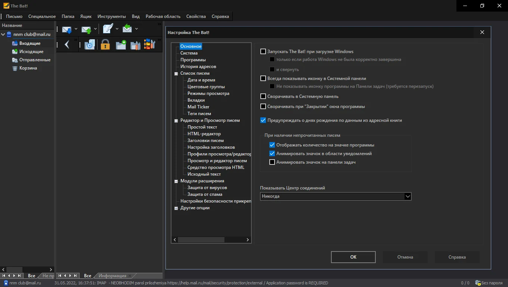Select Mail Ticker in settings tree
The width and height of the screenshot is (508, 287).
click(198, 107)
